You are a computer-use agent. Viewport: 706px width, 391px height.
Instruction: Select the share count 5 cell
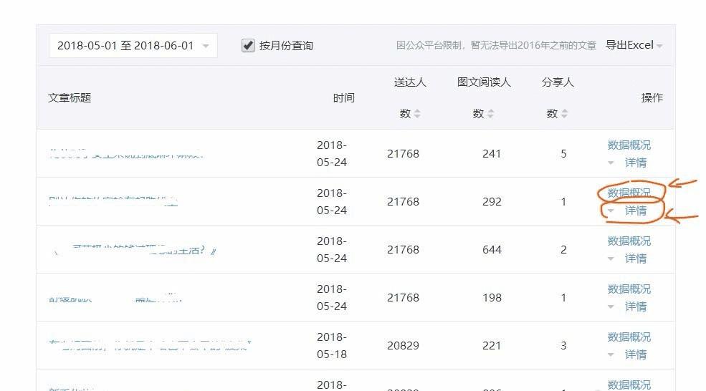(563, 154)
